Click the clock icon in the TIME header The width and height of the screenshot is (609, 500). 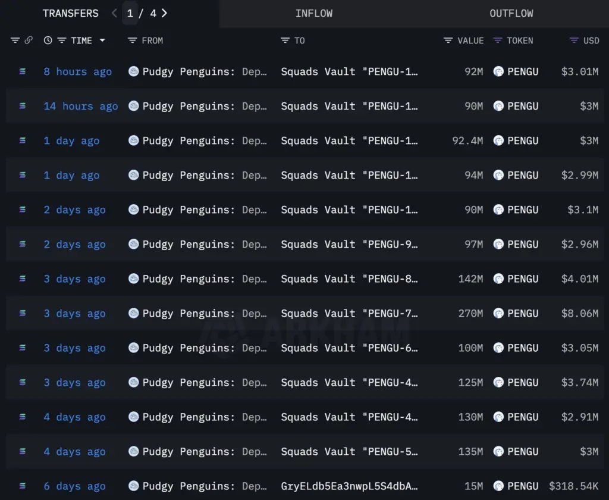click(48, 40)
